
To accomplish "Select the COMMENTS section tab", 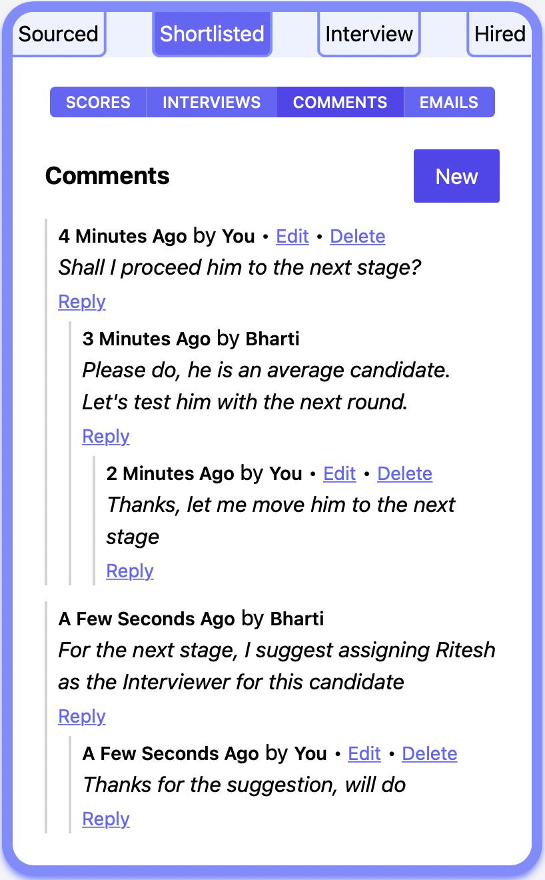I will tap(340, 102).
